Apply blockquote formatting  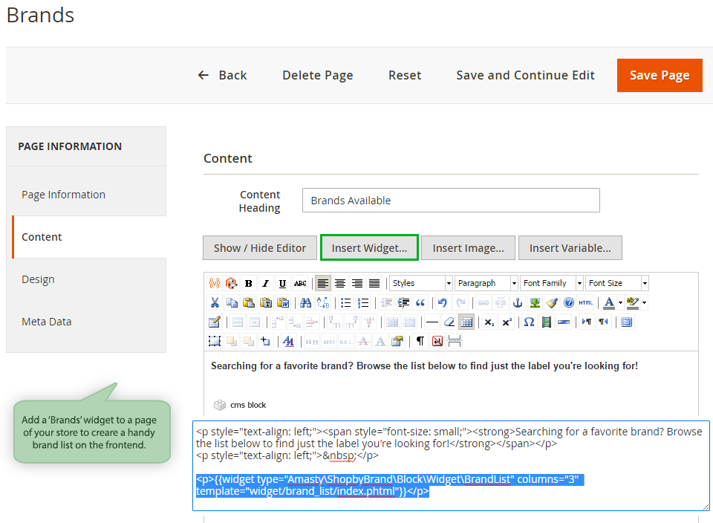pos(420,302)
